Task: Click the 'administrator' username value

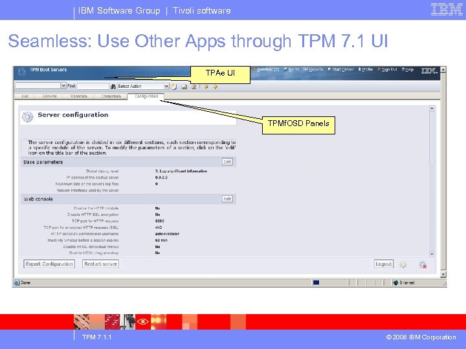Action: click(x=167, y=234)
